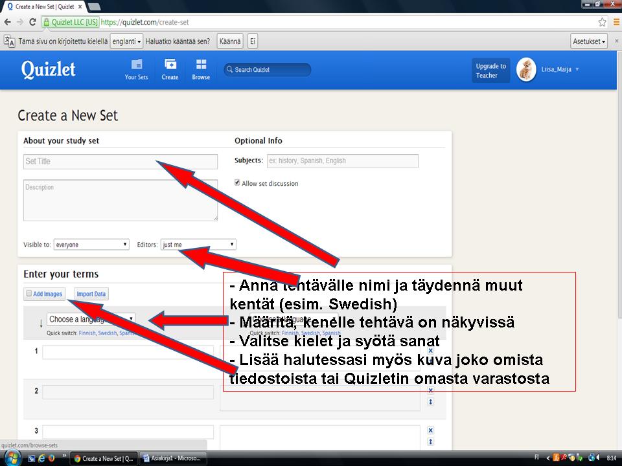Click the Create set icon

pos(170,69)
